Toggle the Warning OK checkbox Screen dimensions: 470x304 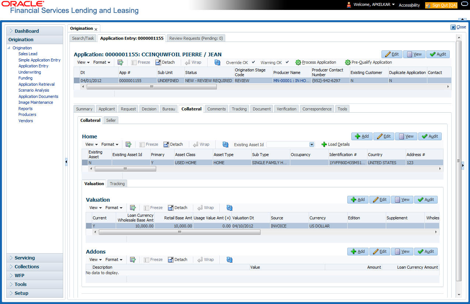pyautogui.click(x=287, y=62)
